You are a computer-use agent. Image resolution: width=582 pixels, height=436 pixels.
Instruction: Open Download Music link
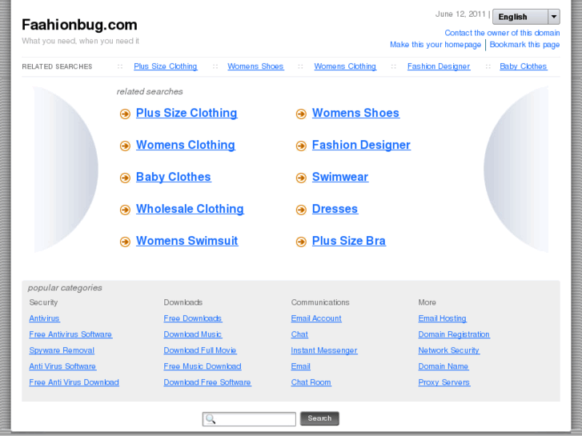pyautogui.click(x=193, y=334)
